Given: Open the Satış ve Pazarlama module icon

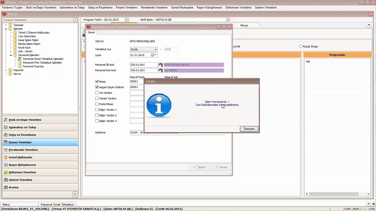Looking at the screenshot, I should pos(6,135).
